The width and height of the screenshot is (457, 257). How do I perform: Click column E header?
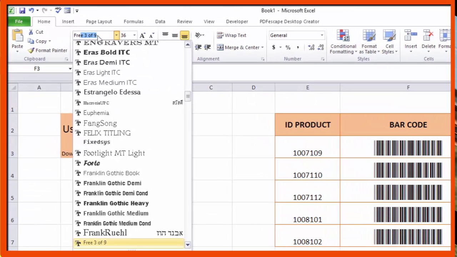307,87
